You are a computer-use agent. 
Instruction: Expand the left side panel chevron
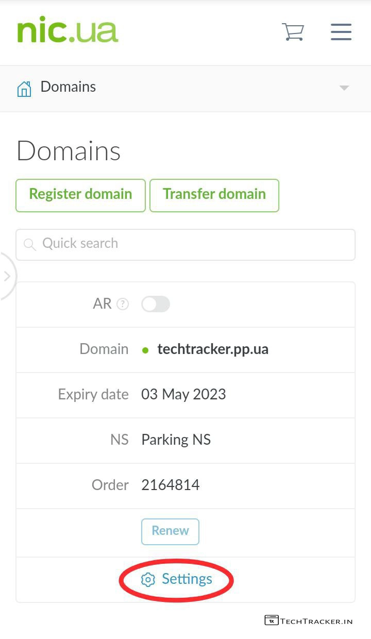(7, 276)
